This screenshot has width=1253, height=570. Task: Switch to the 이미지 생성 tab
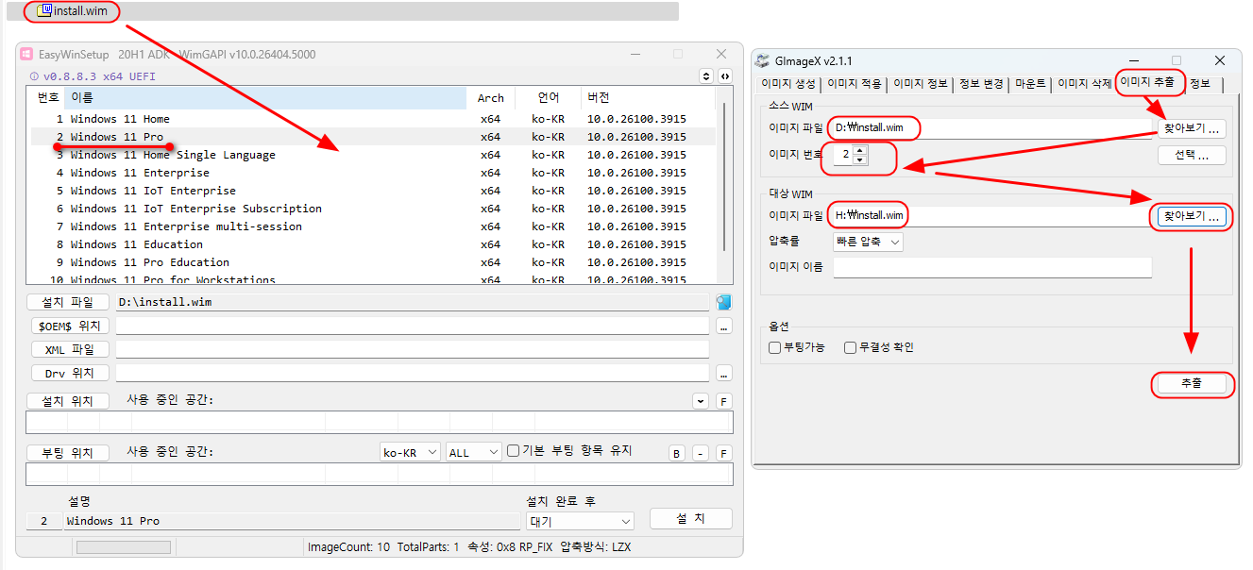click(787, 84)
